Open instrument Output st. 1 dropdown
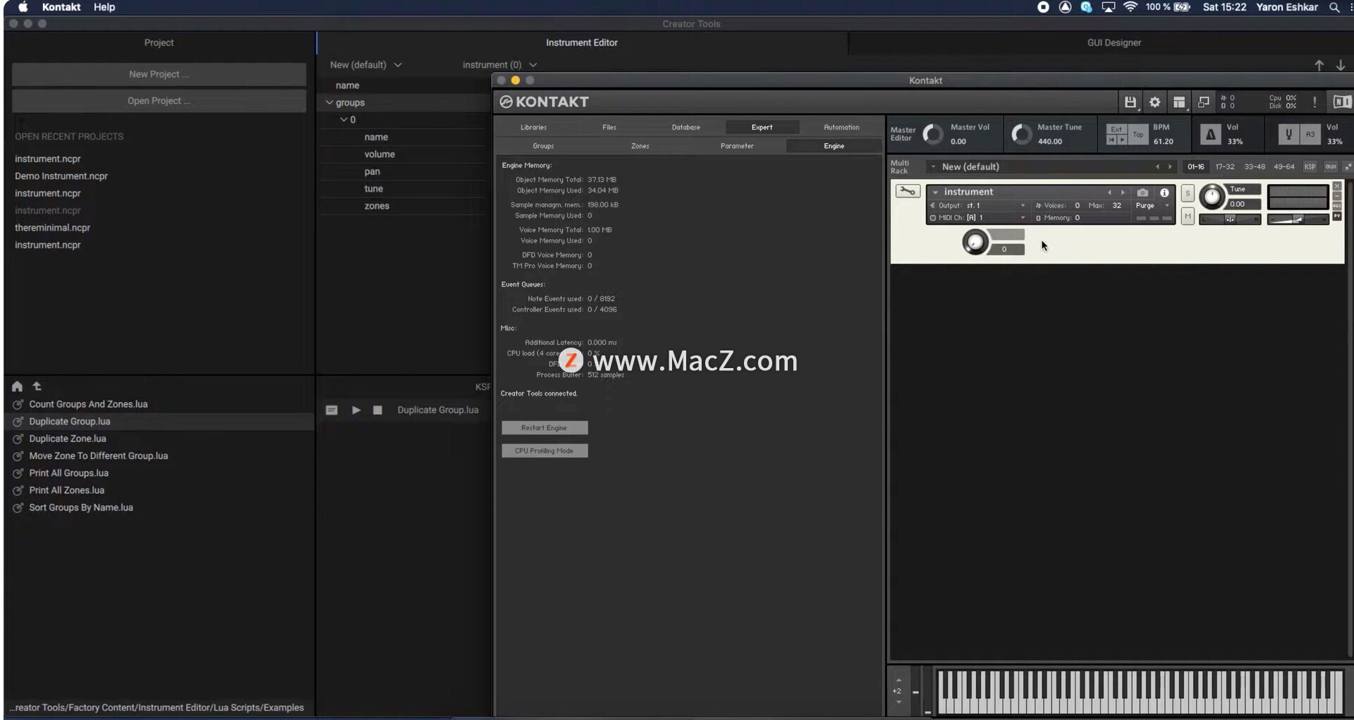This screenshot has height=720, width=1354. click(977, 206)
